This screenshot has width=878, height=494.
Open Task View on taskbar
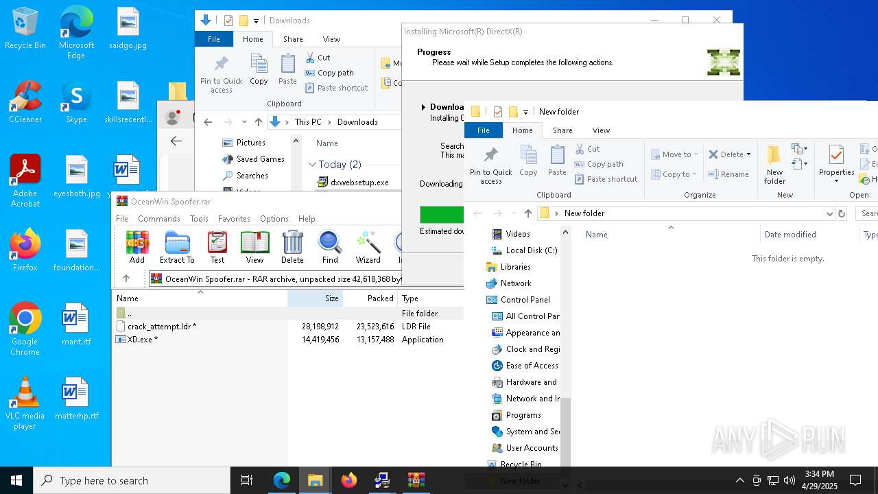[x=247, y=480]
